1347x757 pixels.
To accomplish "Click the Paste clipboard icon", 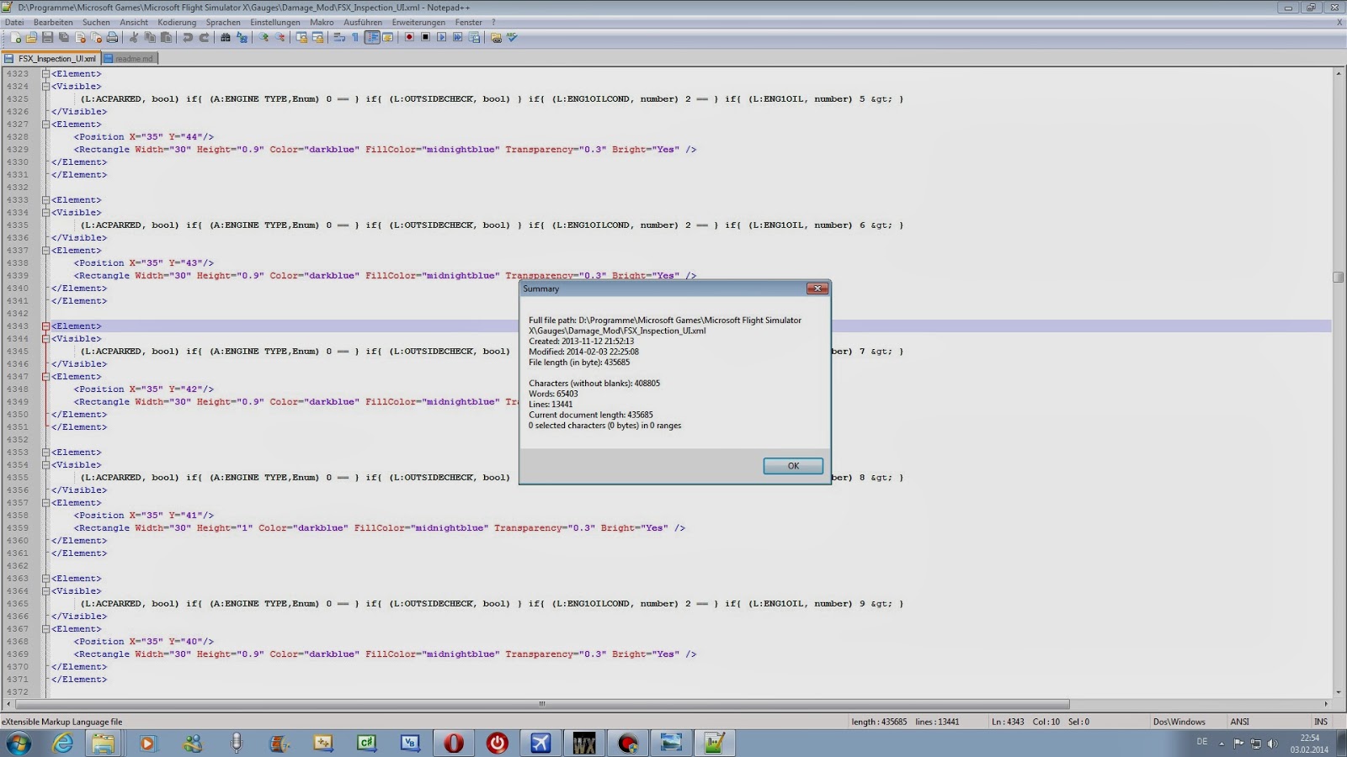I will [166, 37].
